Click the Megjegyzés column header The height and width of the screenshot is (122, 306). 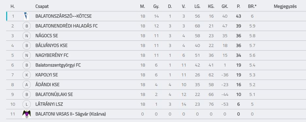[x=285, y=7]
